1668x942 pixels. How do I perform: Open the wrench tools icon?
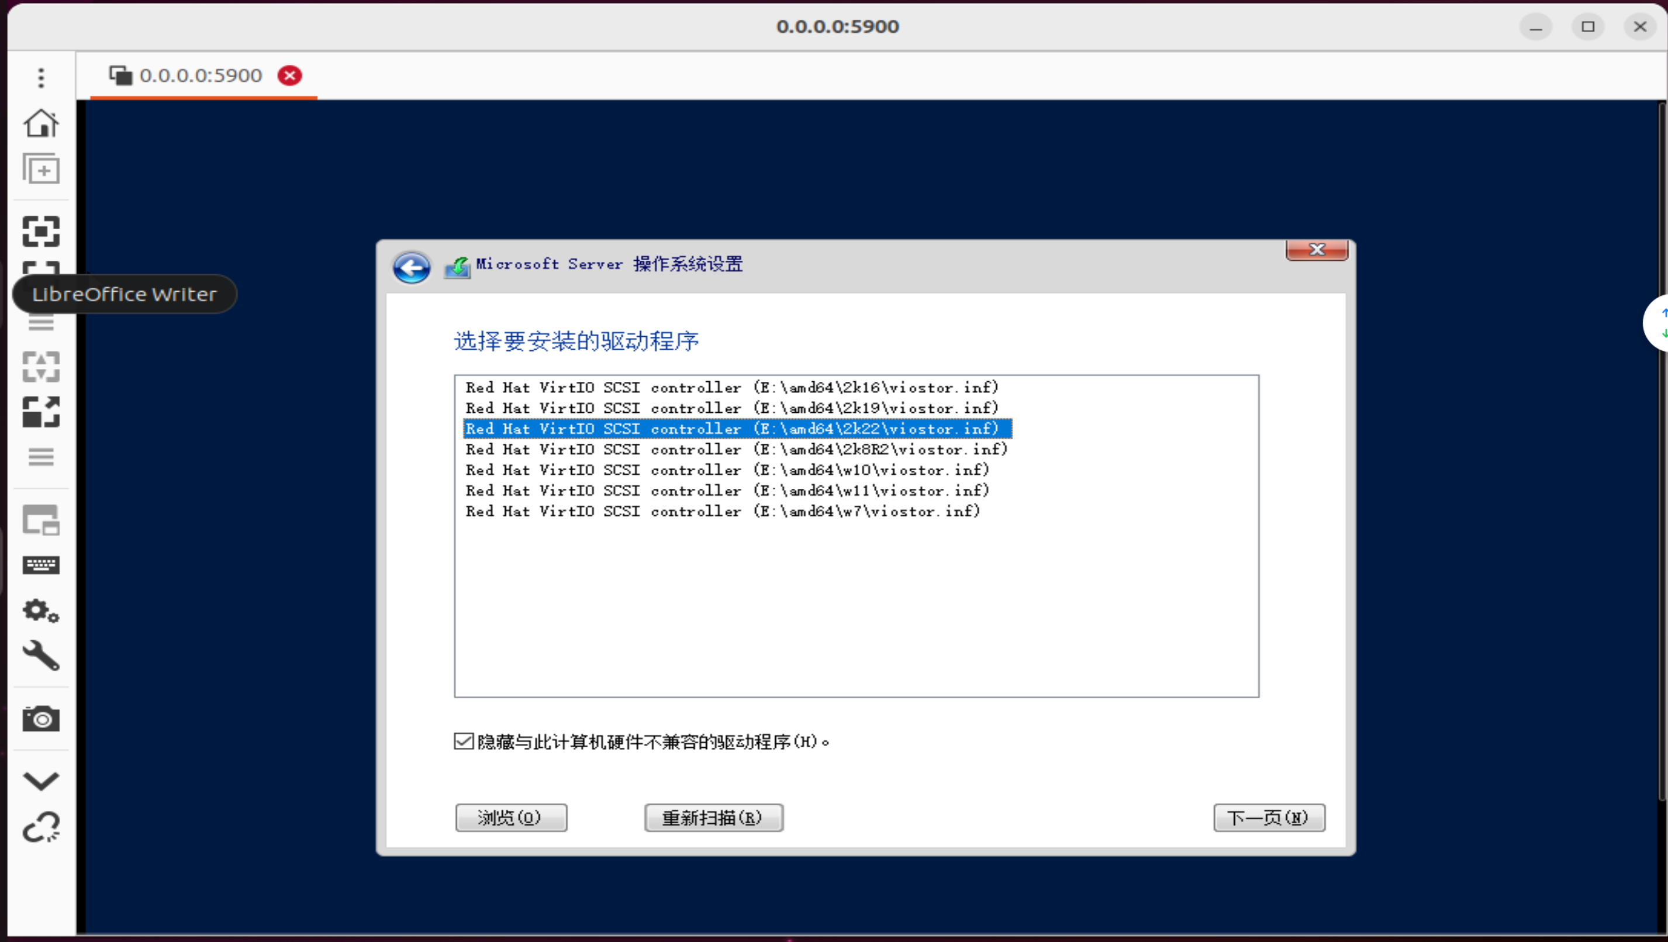[x=41, y=656]
